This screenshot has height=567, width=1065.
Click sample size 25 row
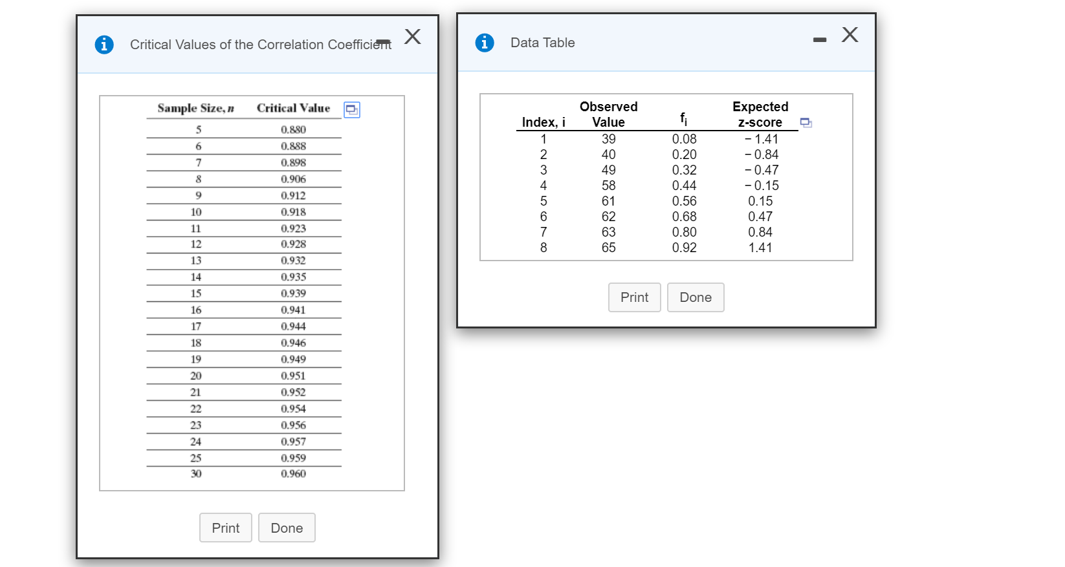[x=244, y=458]
